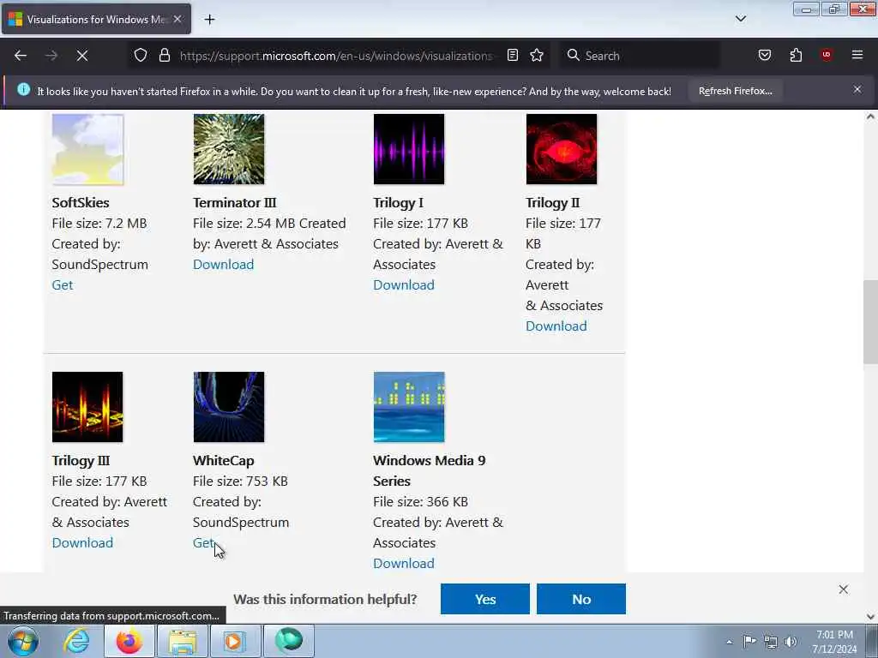
Task: Click the page scrollbar down arrow
Action: [870, 617]
